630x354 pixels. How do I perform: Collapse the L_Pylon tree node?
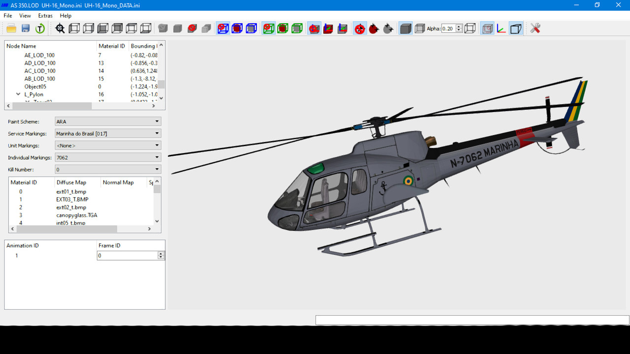tap(18, 94)
